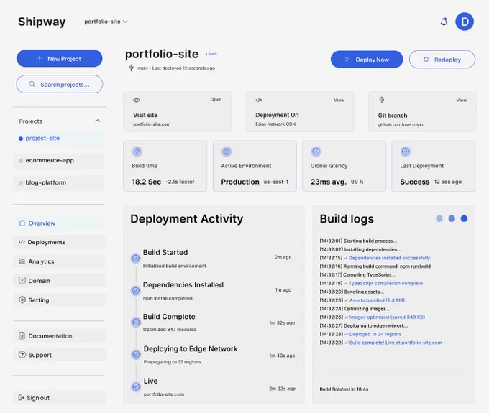The width and height of the screenshot is (489, 413).
Task: Select the project-site project
Action: (59, 139)
